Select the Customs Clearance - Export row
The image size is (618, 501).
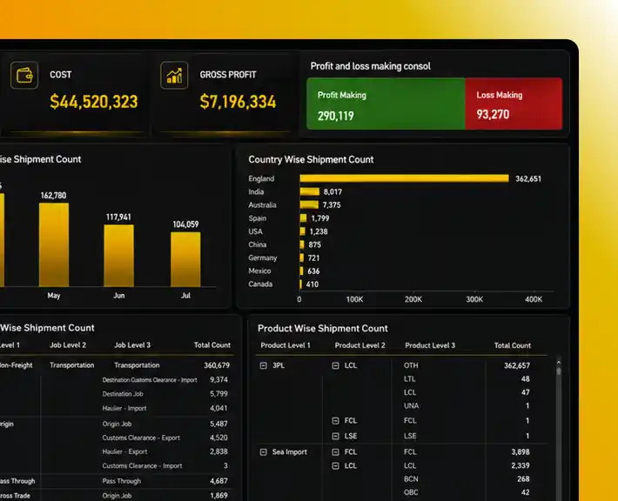coord(141,438)
